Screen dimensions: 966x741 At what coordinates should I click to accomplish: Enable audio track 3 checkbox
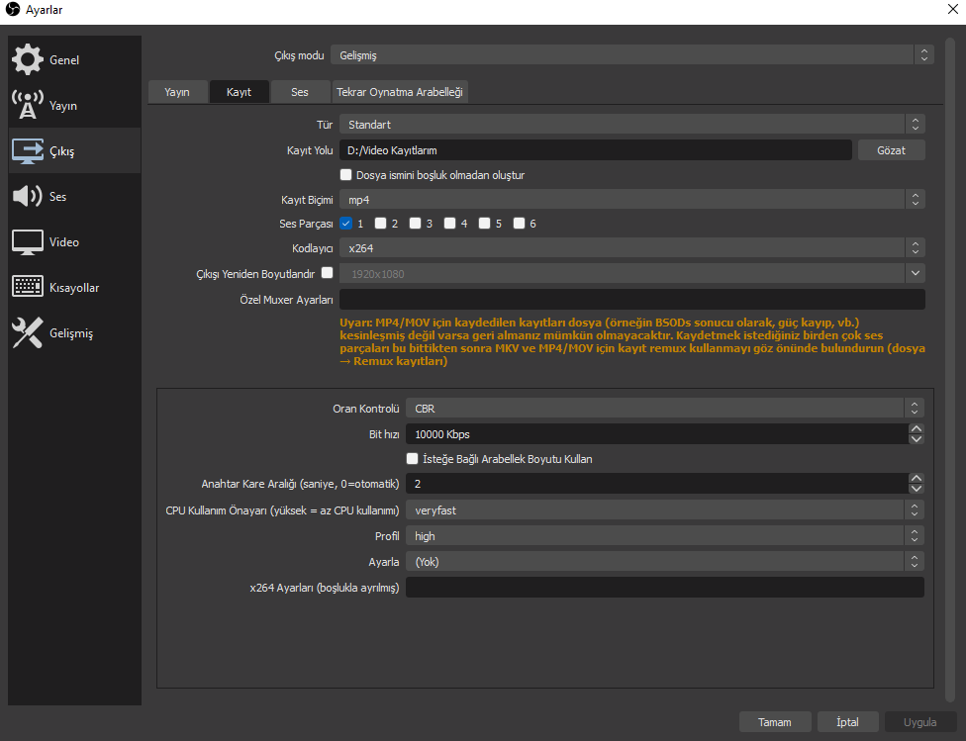(x=415, y=223)
